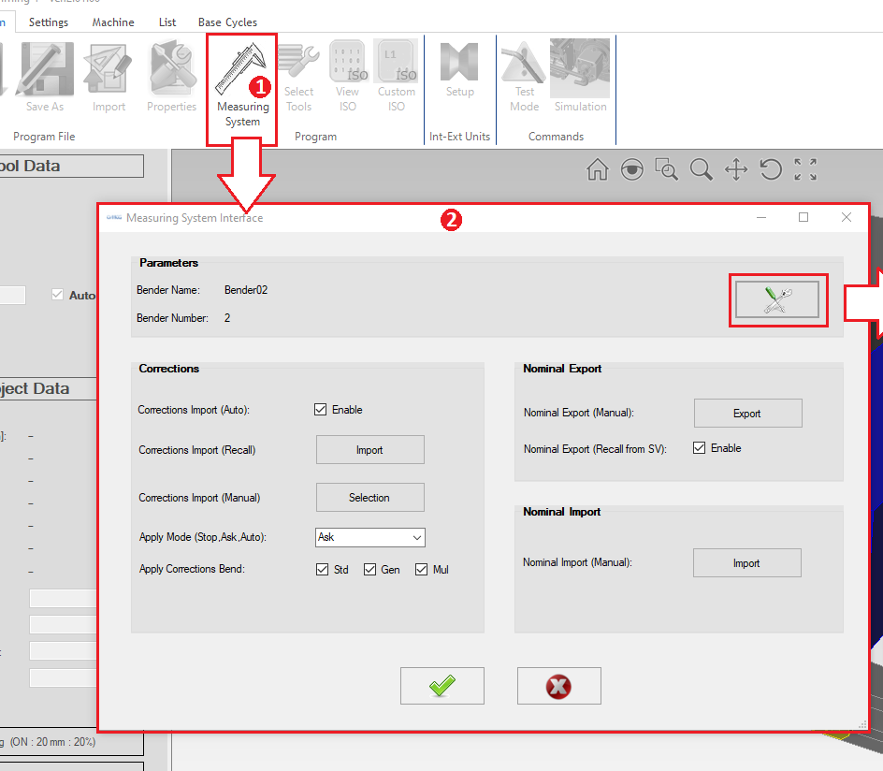The height and width of the screenshot is (771, 883).
Task: Click the rotate view icon
Action: [771, 169]
